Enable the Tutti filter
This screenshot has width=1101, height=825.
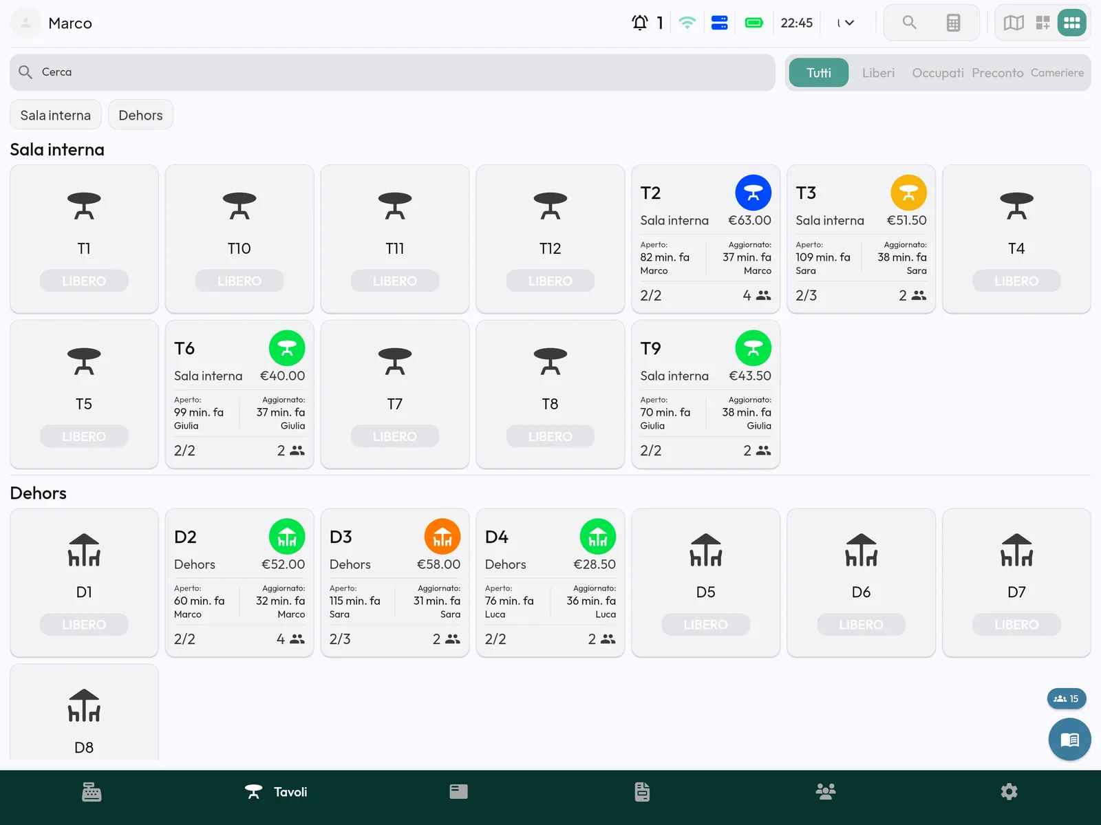[819, 73]
